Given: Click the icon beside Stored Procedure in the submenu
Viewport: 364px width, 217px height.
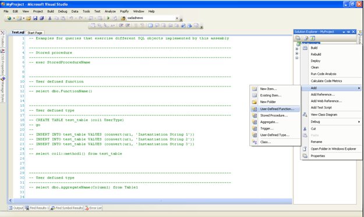Looking at the screenshot, I should click(255, 115).
